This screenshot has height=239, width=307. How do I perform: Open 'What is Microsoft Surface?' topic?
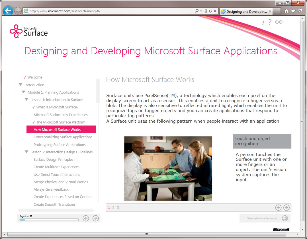tap(57, 107)
